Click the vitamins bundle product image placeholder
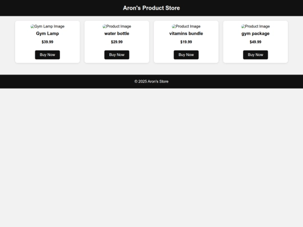The width and height of the screenshot is (303, 227). 186,26
